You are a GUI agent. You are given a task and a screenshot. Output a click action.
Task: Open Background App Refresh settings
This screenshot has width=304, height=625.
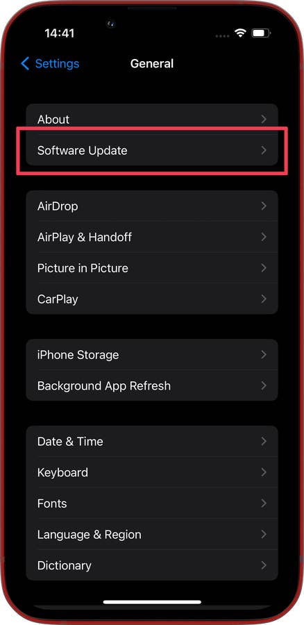coord(152,386)
